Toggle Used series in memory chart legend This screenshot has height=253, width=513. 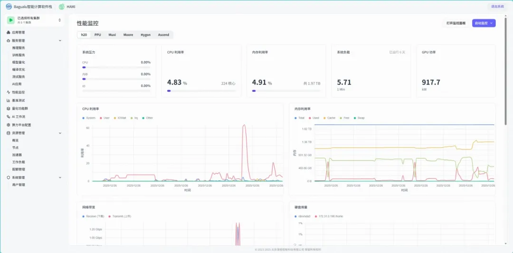coord(314,118)
